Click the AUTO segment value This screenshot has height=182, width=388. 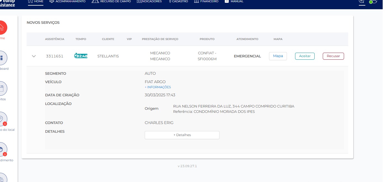tap(150, 73)
